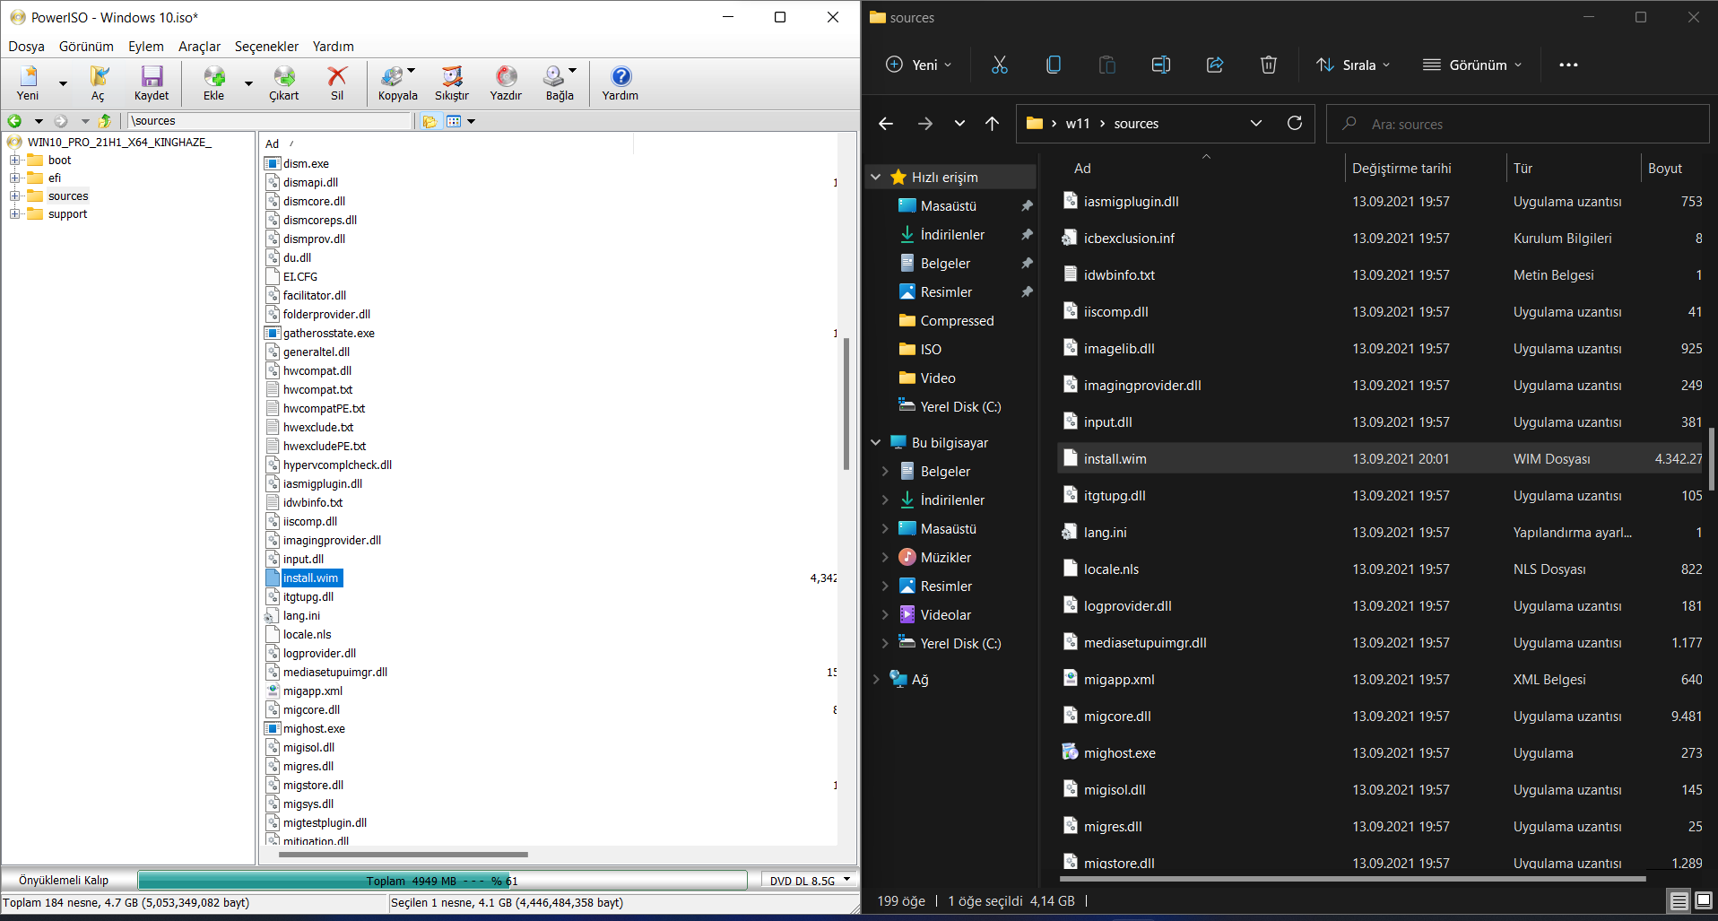Screen dimensions: 1718x921
Task: Expand the sources folder in PowerISO tree
Action: tap(14, 196)
